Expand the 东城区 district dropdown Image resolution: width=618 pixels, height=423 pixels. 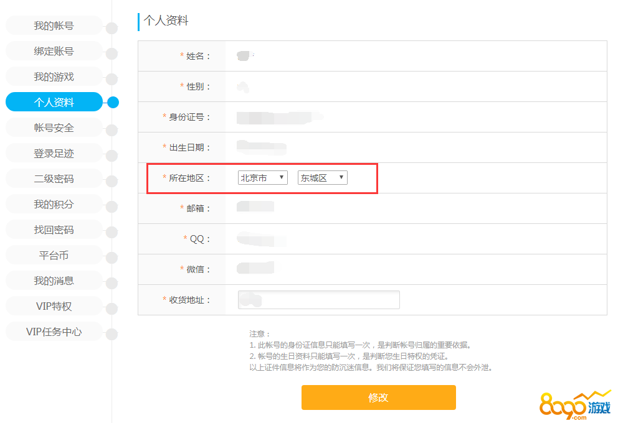click(322, 178)
